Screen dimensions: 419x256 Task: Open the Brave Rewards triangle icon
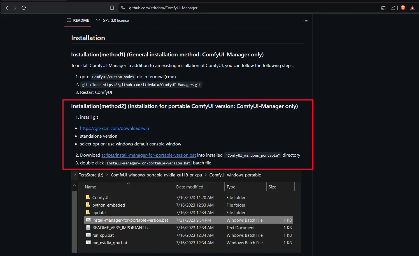coord(412,8)
